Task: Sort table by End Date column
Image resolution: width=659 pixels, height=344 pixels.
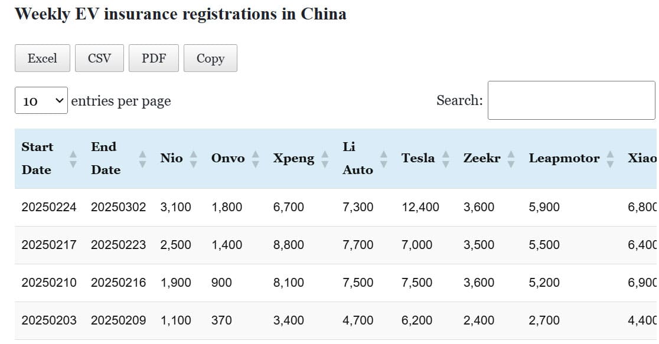Action: [142, 158]
